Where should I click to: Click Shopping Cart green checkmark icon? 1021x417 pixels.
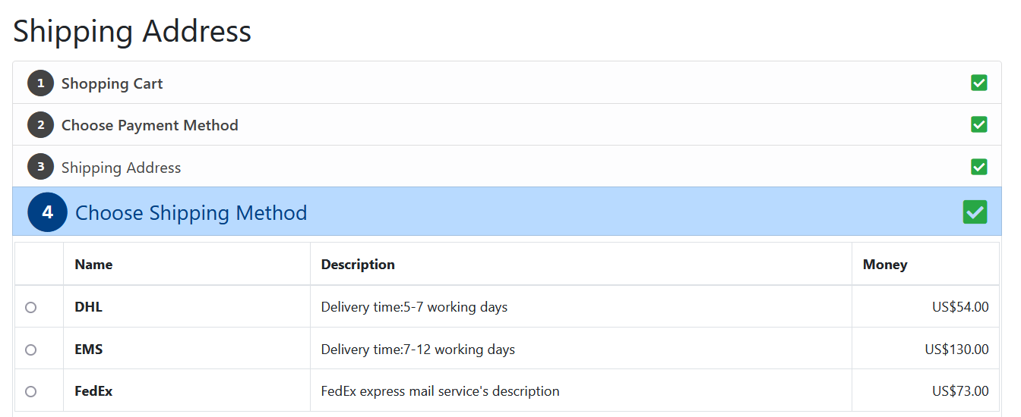[x=979, y=83]
